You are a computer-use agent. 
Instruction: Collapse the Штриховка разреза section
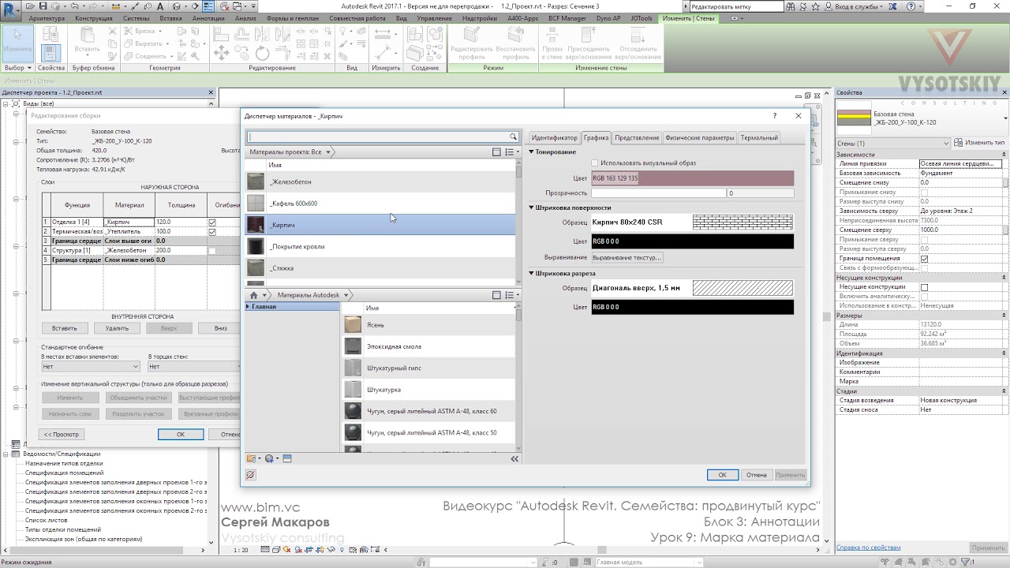[532, 274]
